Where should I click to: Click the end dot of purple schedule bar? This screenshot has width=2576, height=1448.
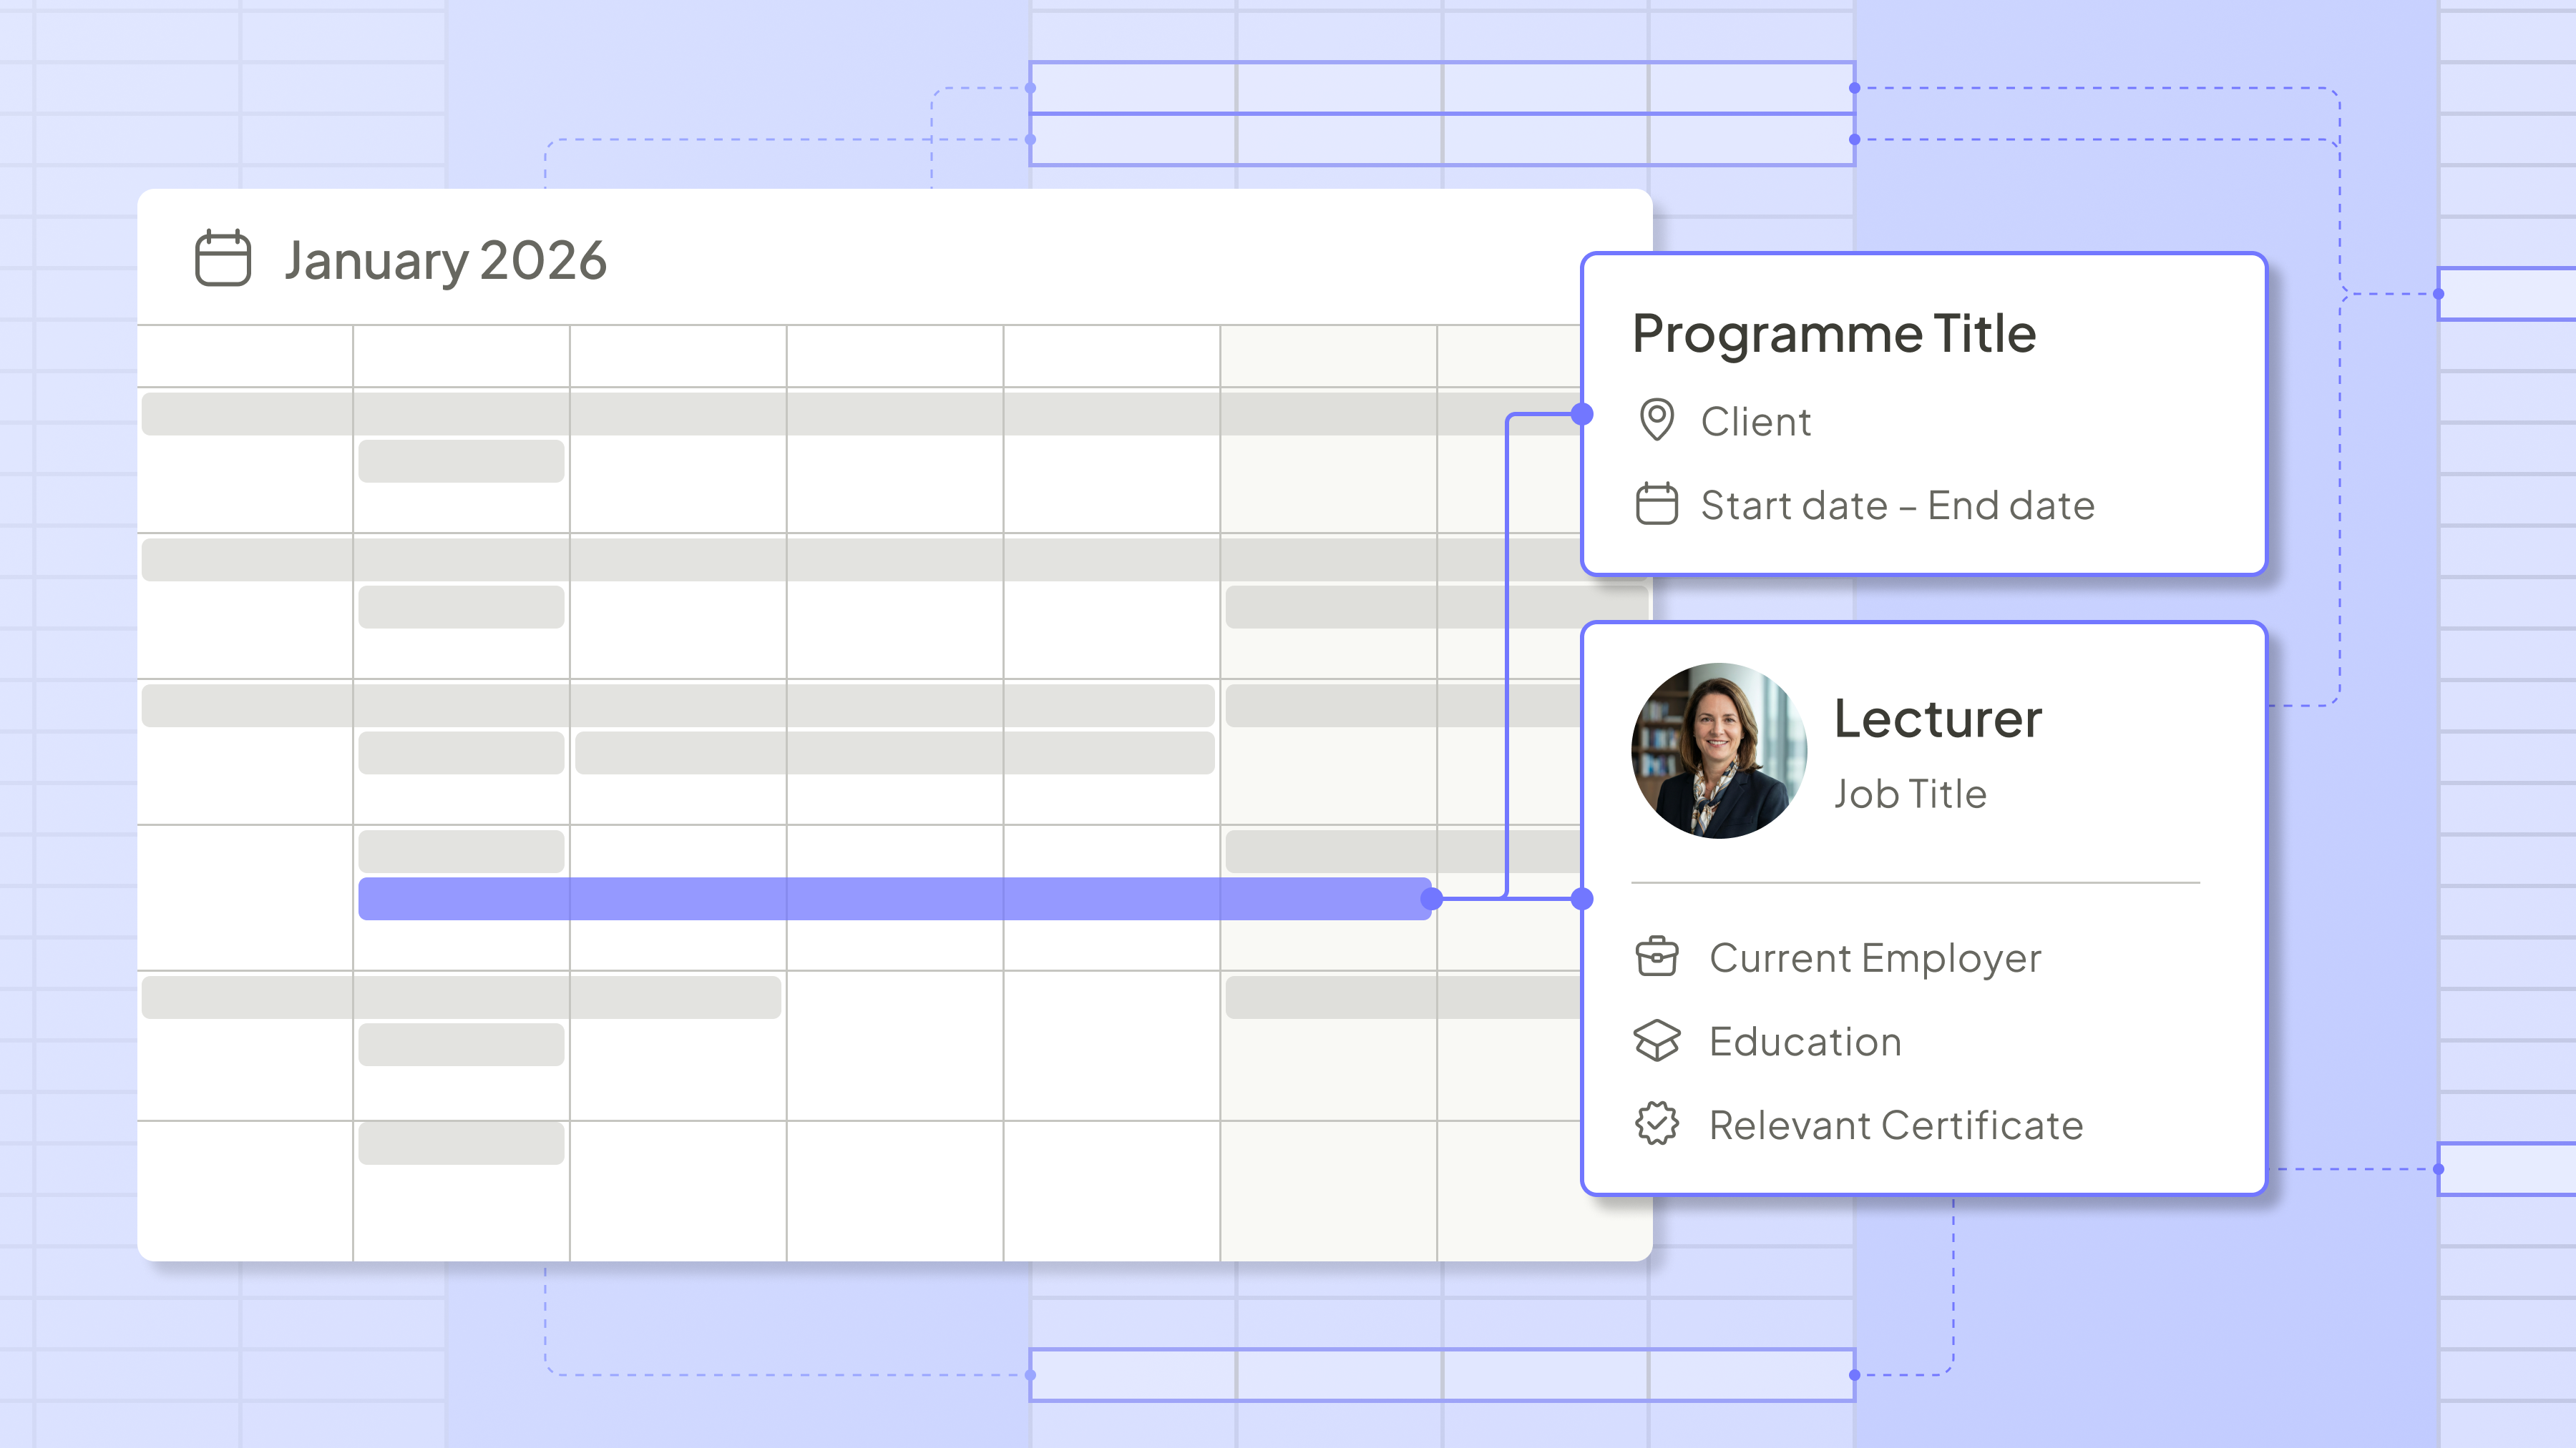tap(1431, 898)
